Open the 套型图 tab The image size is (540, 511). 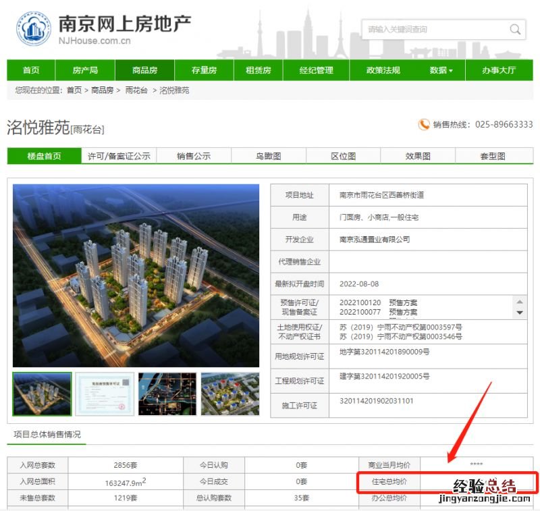click(493, 156)
